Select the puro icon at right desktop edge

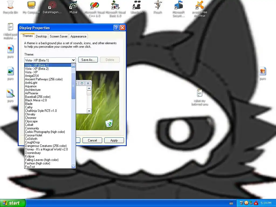click(x=263, y=71)
